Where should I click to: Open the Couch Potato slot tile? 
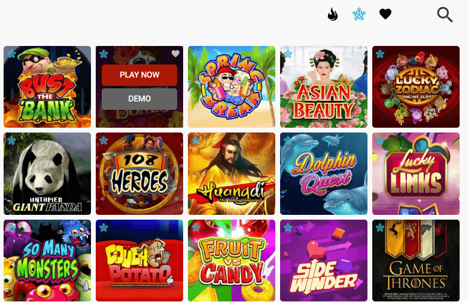point(139,261)
